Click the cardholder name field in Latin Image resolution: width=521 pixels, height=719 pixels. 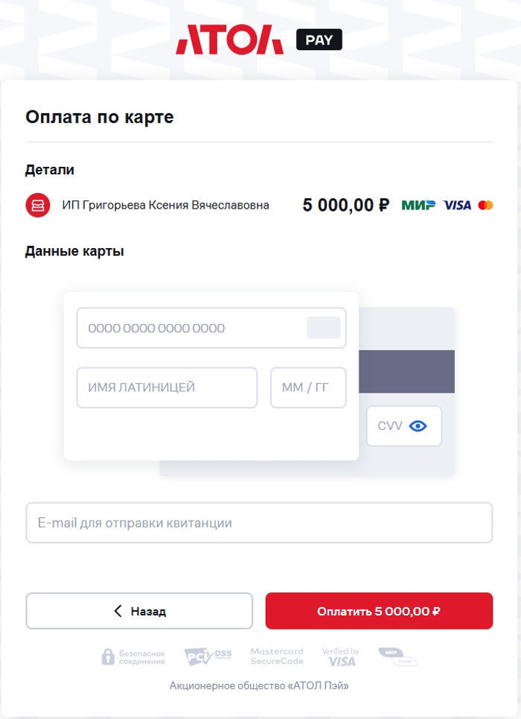click(167, 387)
